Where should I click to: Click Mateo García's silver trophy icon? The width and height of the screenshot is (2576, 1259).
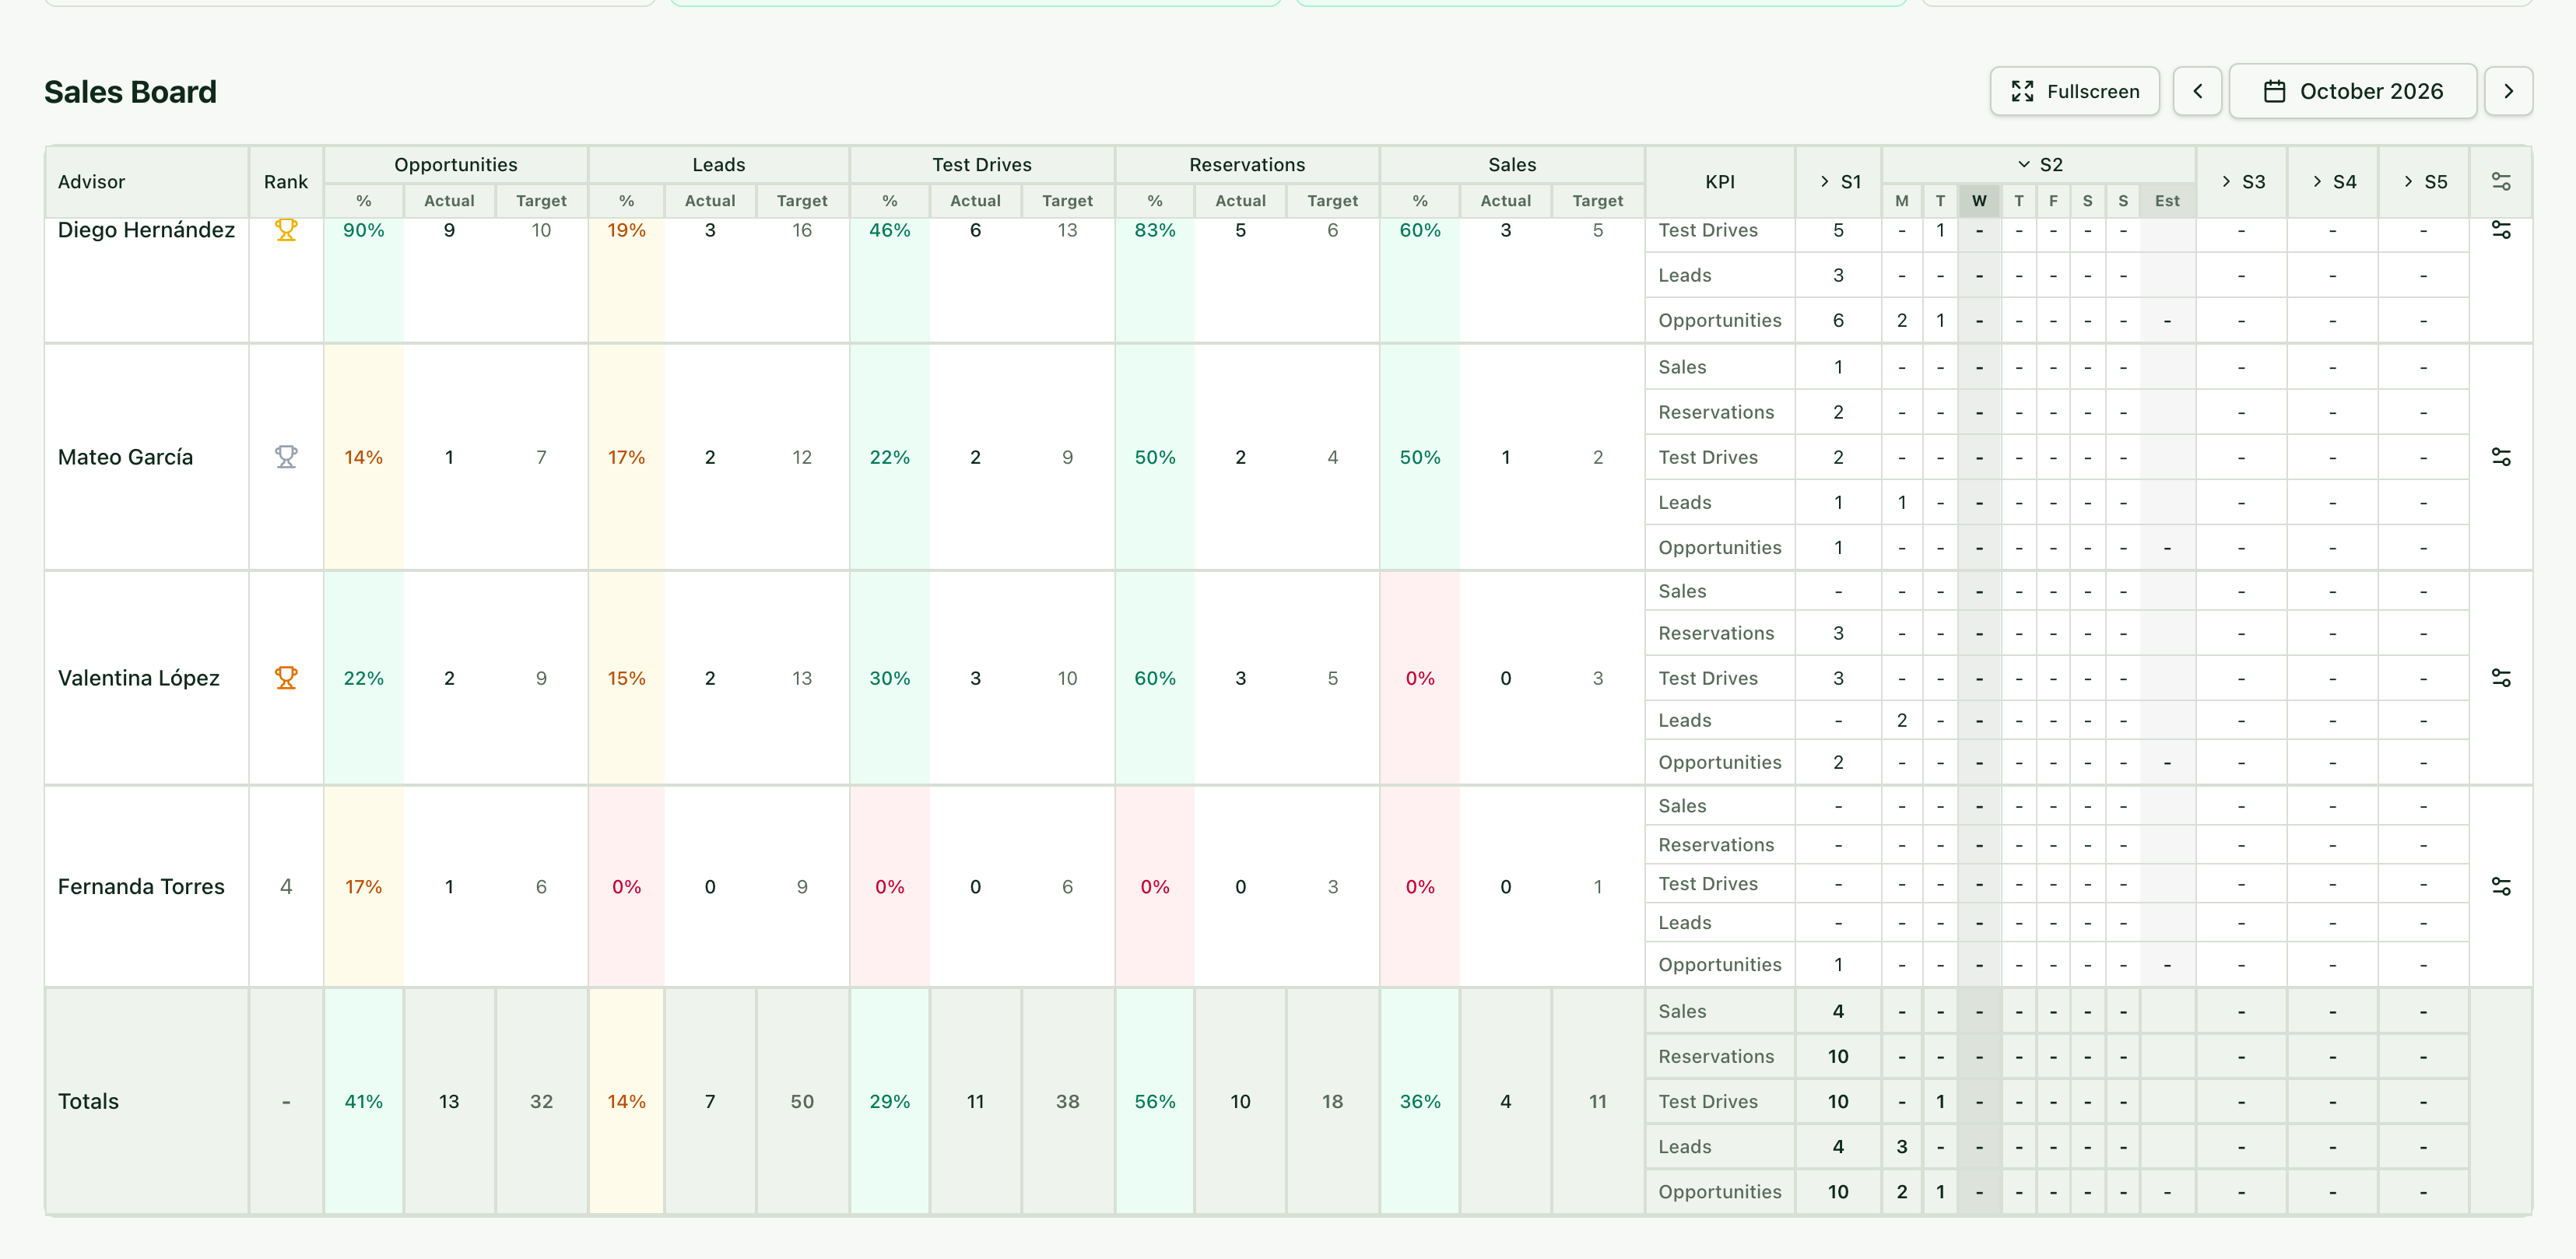tap(286, 457)
